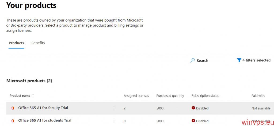Click the Search text field
Image resolution: width=274 pixels, height=126 pixels.
(x=202, y=61)
